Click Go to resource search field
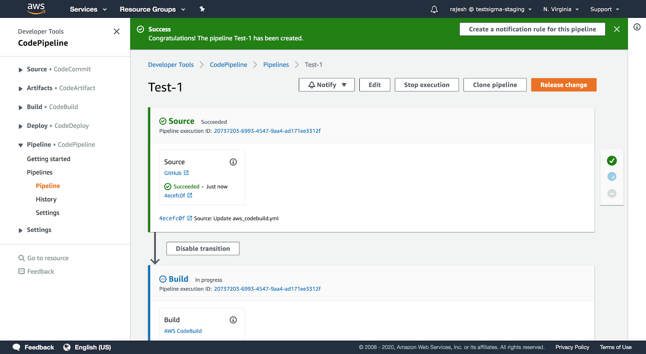This screenshot has height=354, width=646. (x=48, y=258)
